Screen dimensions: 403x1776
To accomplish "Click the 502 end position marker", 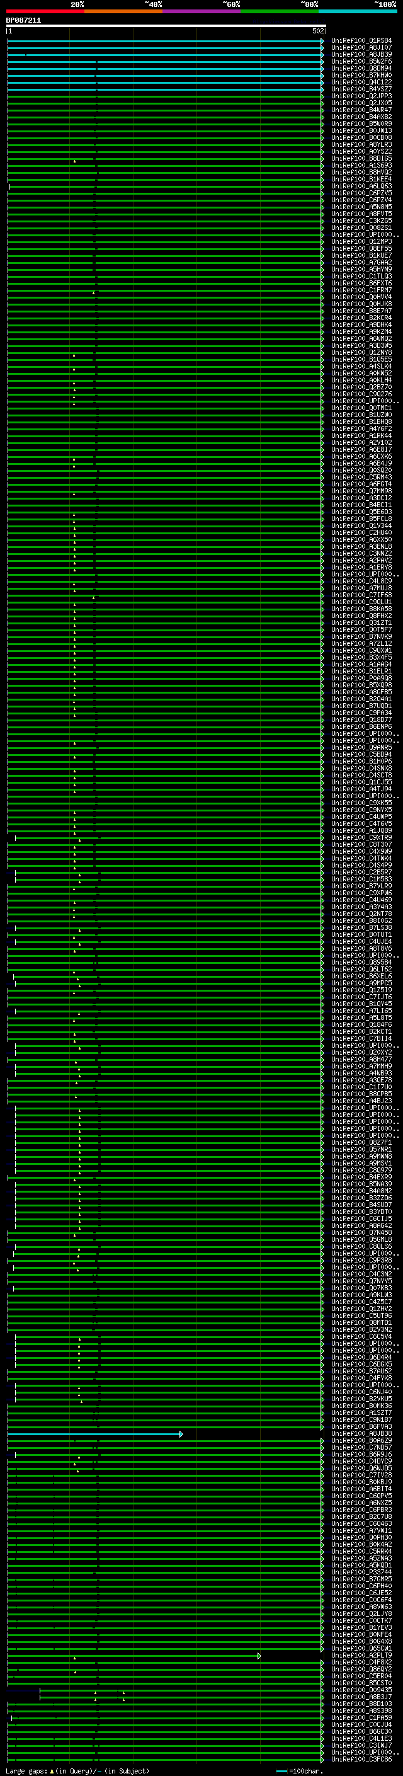I will [x=317, y=31].
